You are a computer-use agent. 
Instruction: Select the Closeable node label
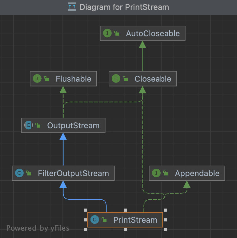point(153,79)
